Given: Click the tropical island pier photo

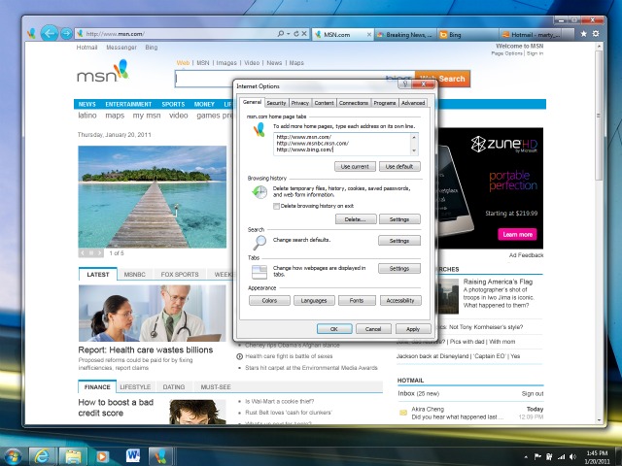Looking at the screenshot, I should (x=153, y=196).
